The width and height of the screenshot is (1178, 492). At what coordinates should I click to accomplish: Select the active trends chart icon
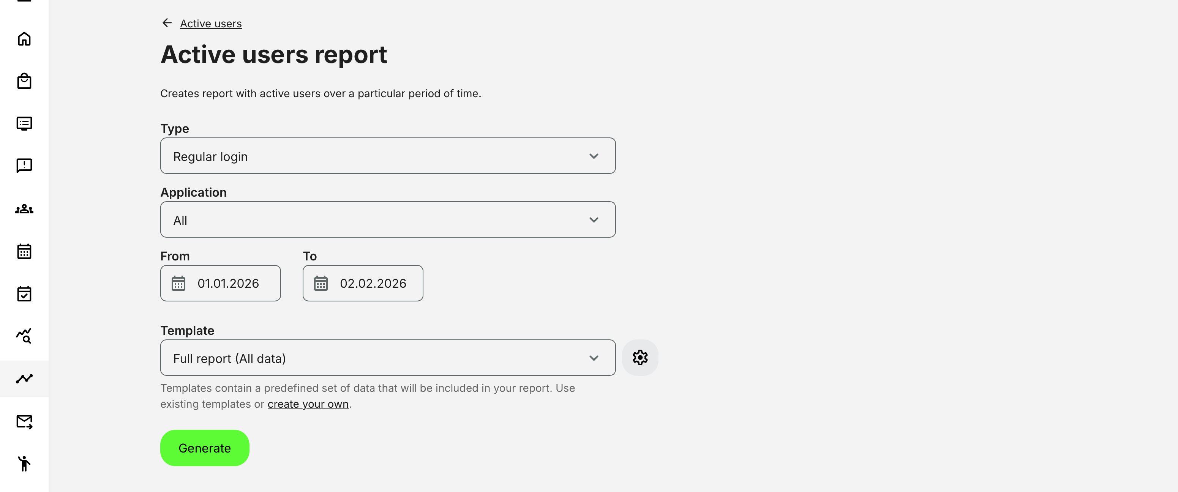24,378
